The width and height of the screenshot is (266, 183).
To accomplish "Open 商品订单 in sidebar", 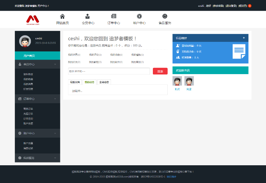I will pyautogui.click(x=28, y=109).
